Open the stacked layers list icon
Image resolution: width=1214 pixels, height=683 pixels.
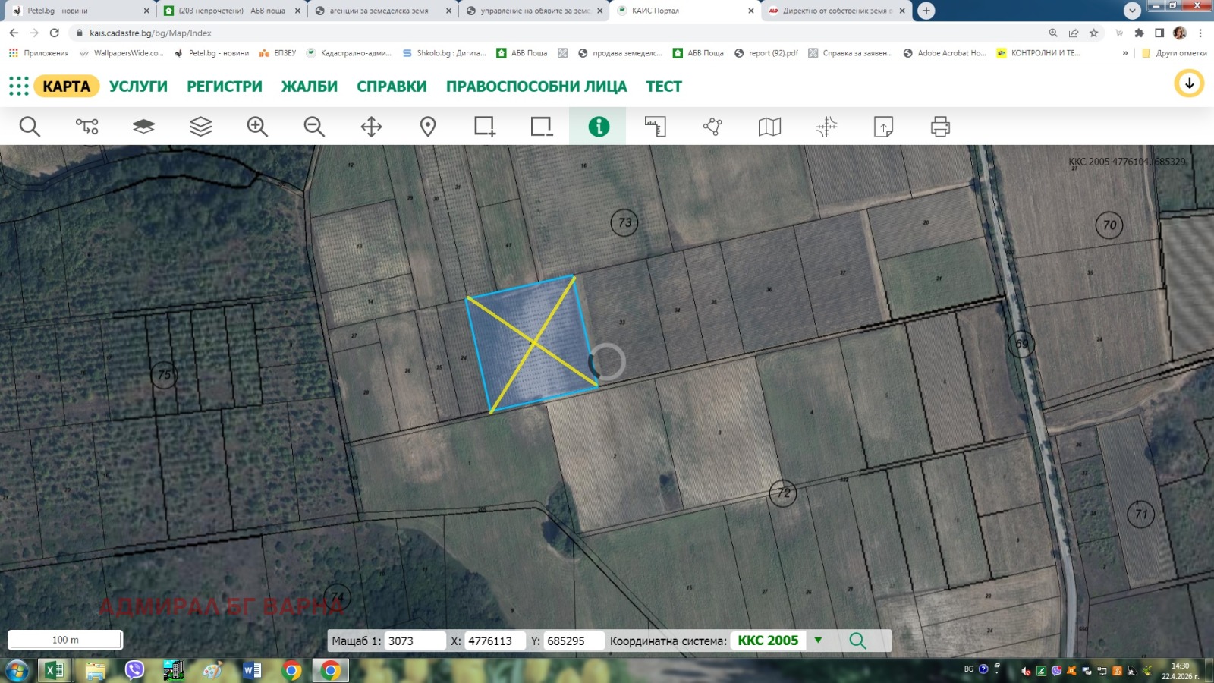coord(200,126)
